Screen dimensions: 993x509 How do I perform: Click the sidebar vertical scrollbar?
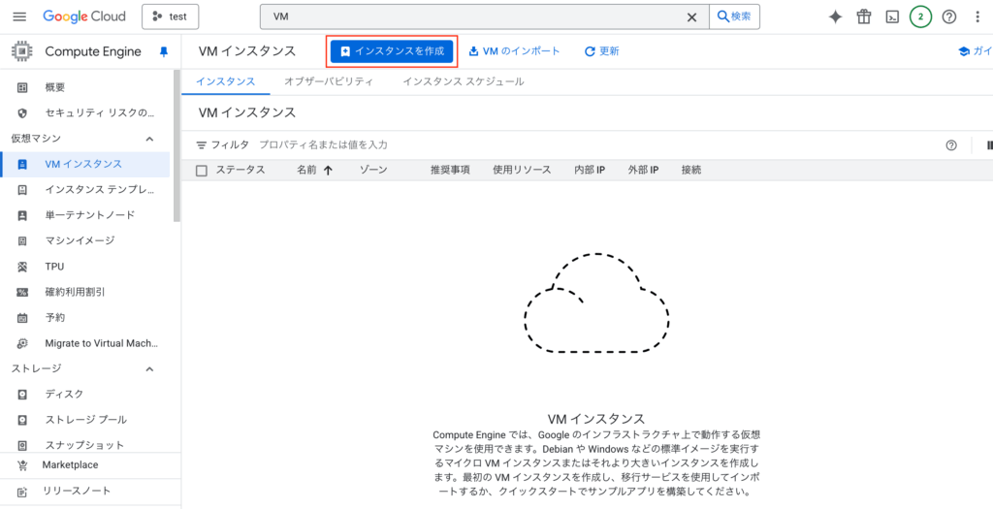(176, 145)
